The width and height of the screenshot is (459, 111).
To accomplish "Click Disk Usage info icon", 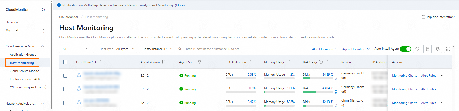I will (x=321, y=62).
